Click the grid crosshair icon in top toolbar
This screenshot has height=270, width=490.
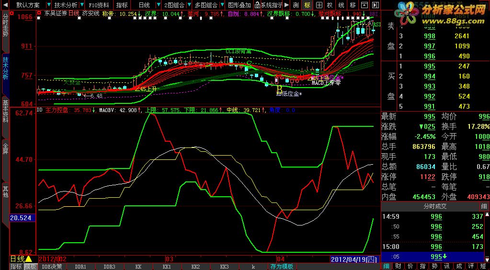(x=319, y=5)
